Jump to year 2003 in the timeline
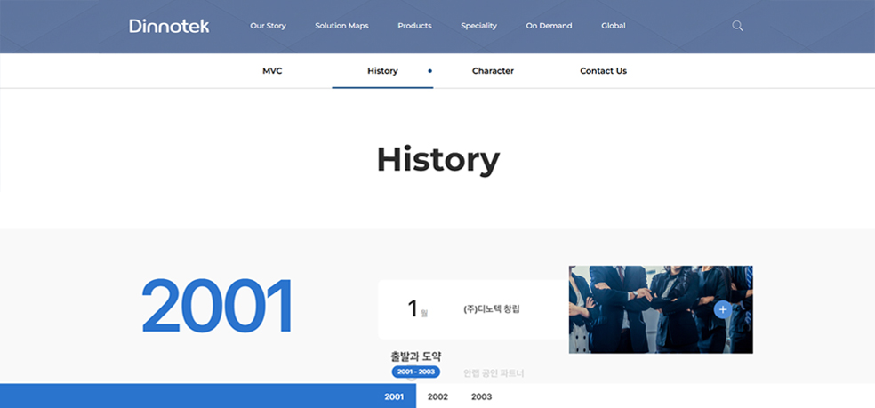 (481, 396)
